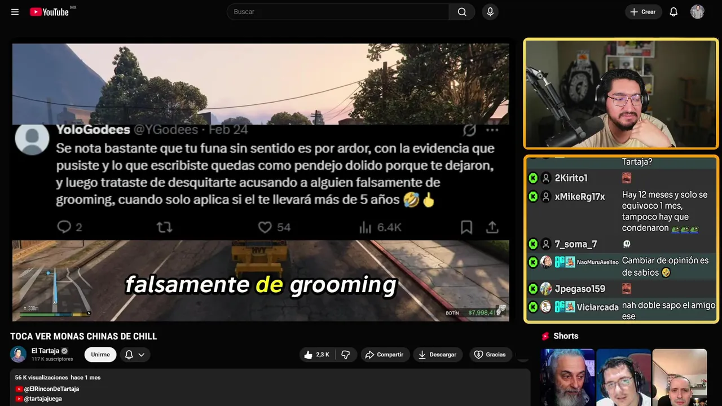Viewport: 722px width, 406px height.
Task: Click the Gracias super thanks button
Action: (490, 355)
